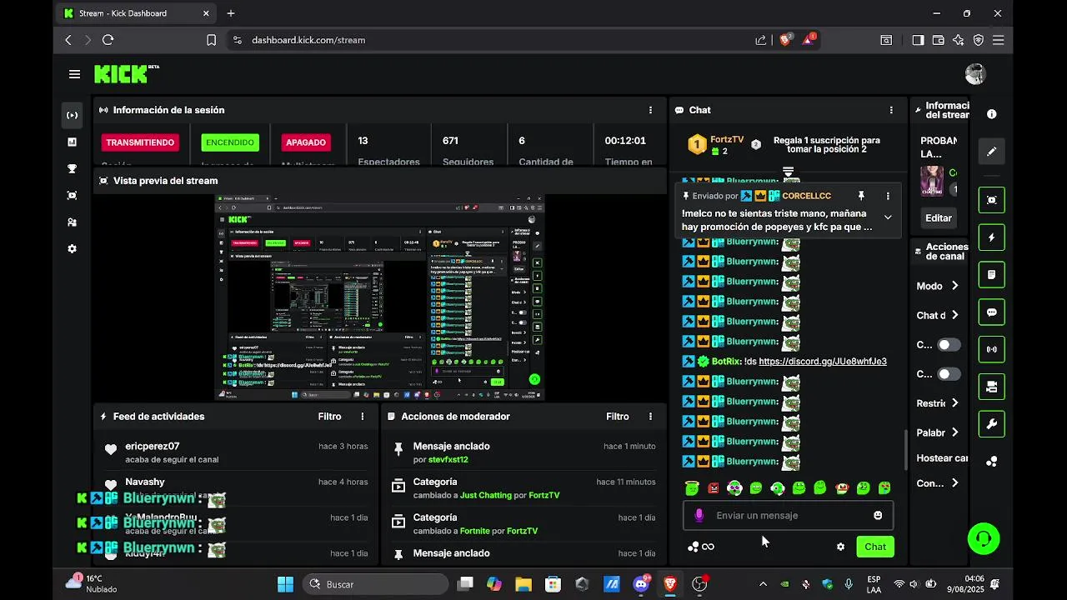
Task: Open the emoji picker in message box
Action: [878, 516]
